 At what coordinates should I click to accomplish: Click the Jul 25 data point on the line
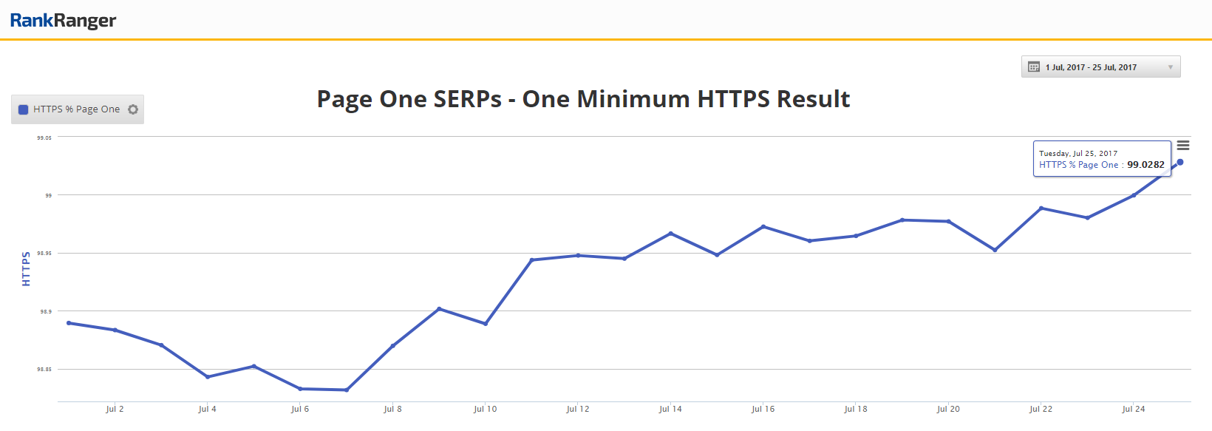click(1180, 162)
